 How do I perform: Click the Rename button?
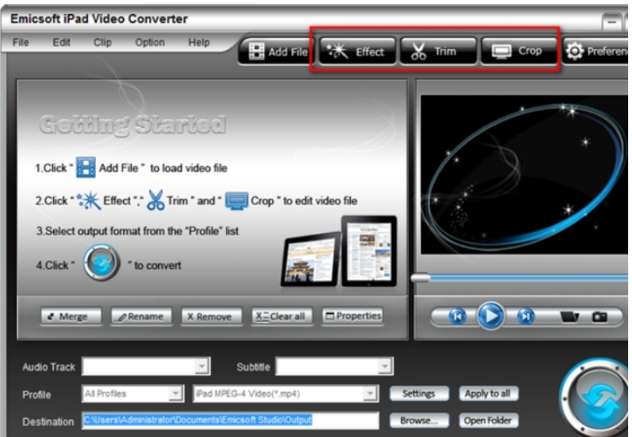pos(142,316)
